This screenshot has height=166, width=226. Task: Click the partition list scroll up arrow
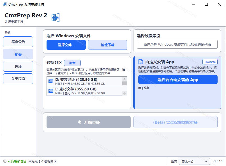click(124, 79)
